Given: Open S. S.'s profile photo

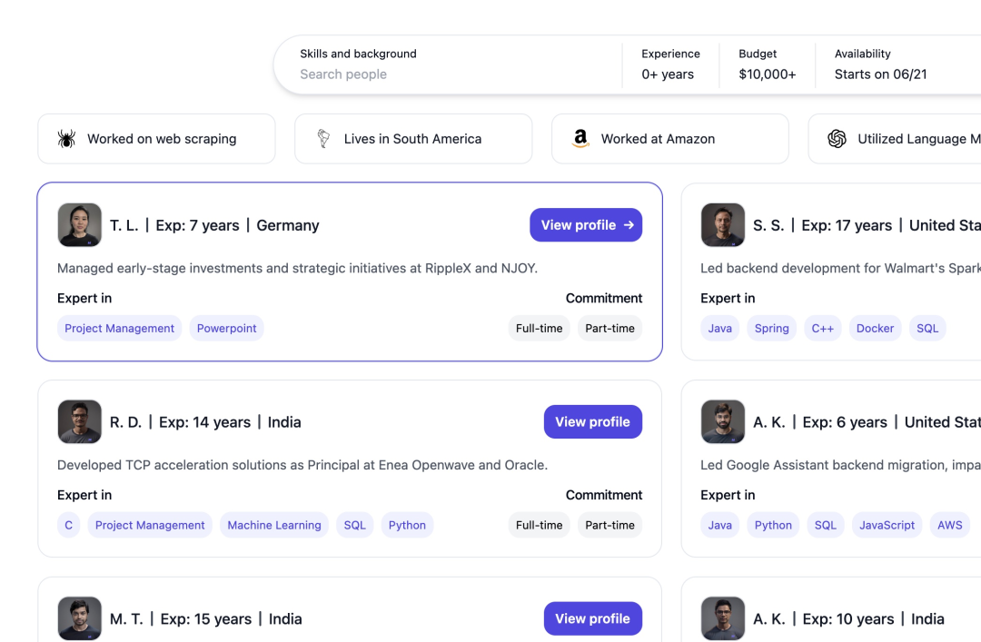Looking at the screenshot, I should pyautogui.click(x=723, y=224).
